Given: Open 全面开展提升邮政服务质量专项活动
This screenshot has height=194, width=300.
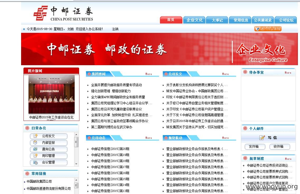Looking at the screenshot, I should click(x=117, y=85).
